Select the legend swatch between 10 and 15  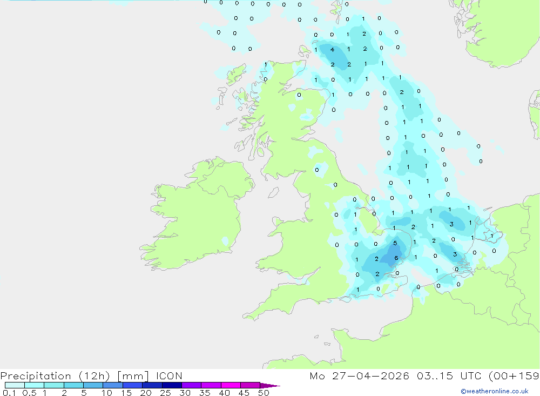pyautogui.click(x=113, y=385)
